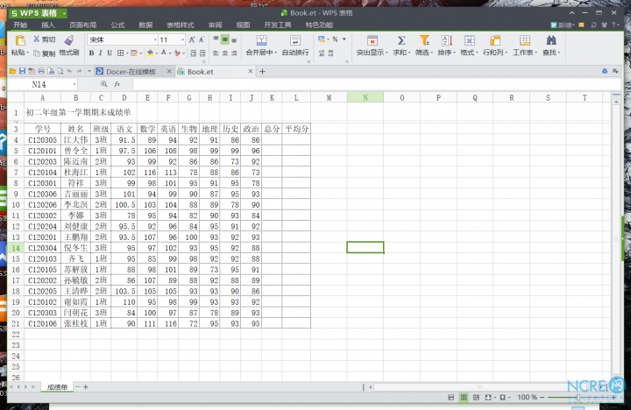Viewport: 631px width, 410px height.
Task: Apply the font color A button
Action: 164,53
